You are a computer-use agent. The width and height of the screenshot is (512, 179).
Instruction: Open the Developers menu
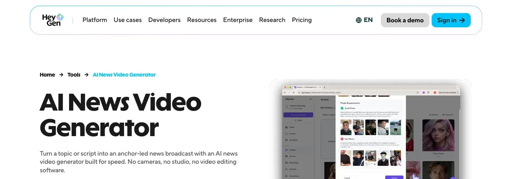point(164,20)
